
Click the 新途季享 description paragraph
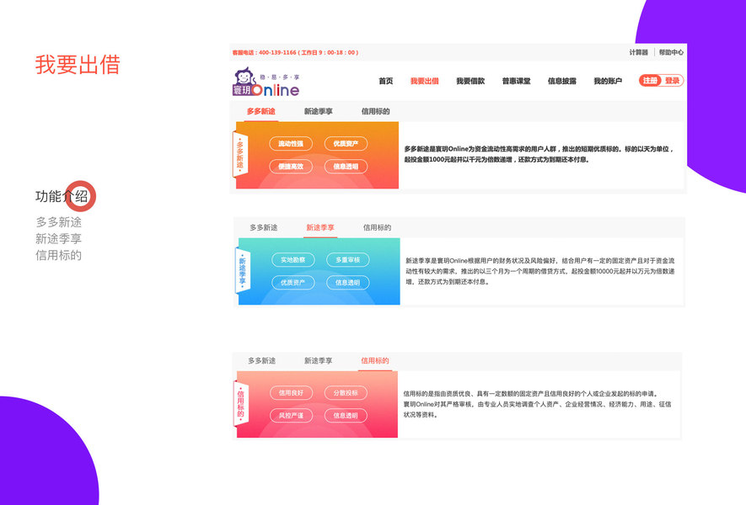pos(540,271)
